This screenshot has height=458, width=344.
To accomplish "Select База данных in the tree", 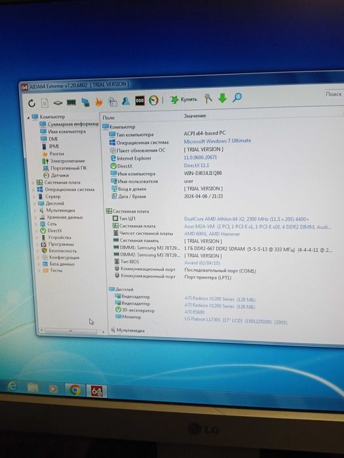I will 58,264.
